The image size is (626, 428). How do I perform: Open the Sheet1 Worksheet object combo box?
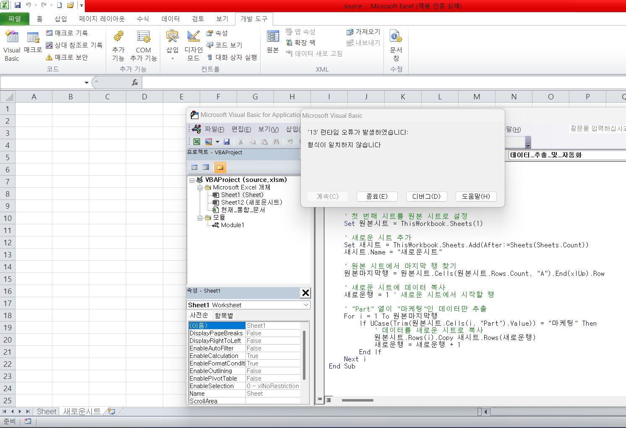[x=248, y=305]
